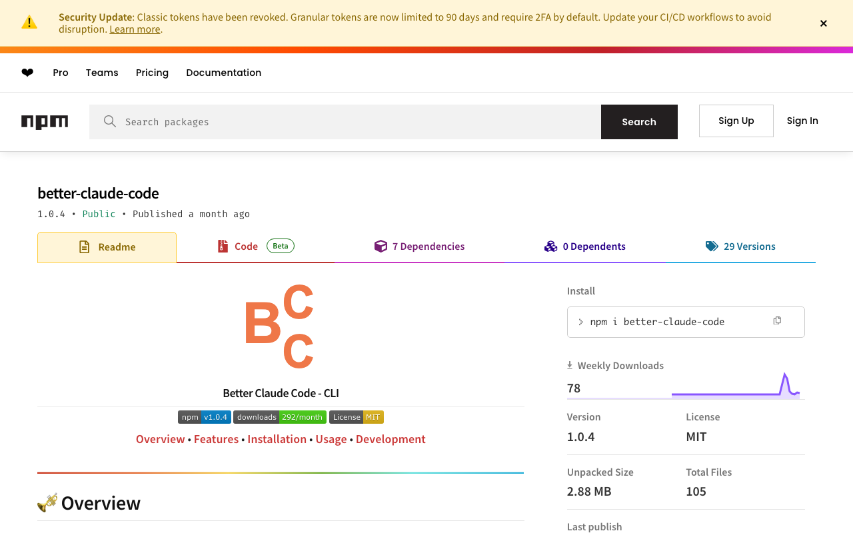The image size is (853, 533).
Task: Click the npm logo icon
Action: pos(45,122)
